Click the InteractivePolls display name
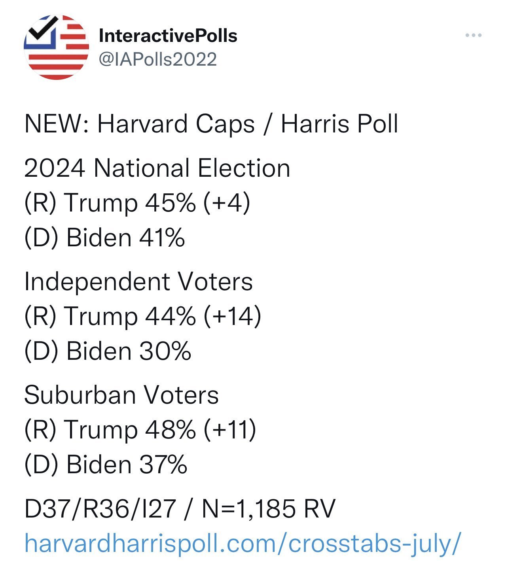 pyautogui.click(x=168, y=36)
